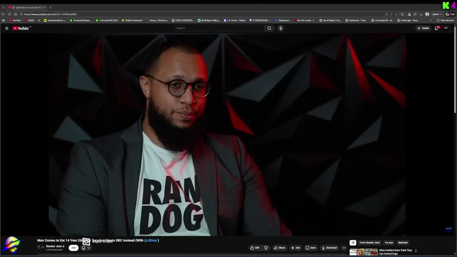Join the Skeeter Jean channel

(x=74, y=248)
